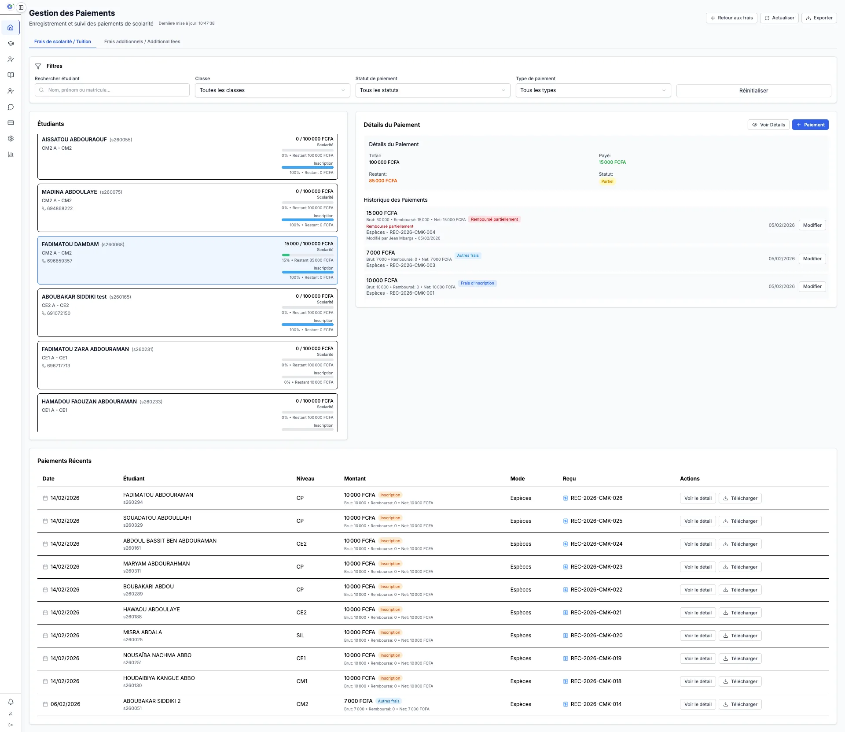Click Fadimatou Damdam's Scolarité progress bar

click(x=308, y=255)
